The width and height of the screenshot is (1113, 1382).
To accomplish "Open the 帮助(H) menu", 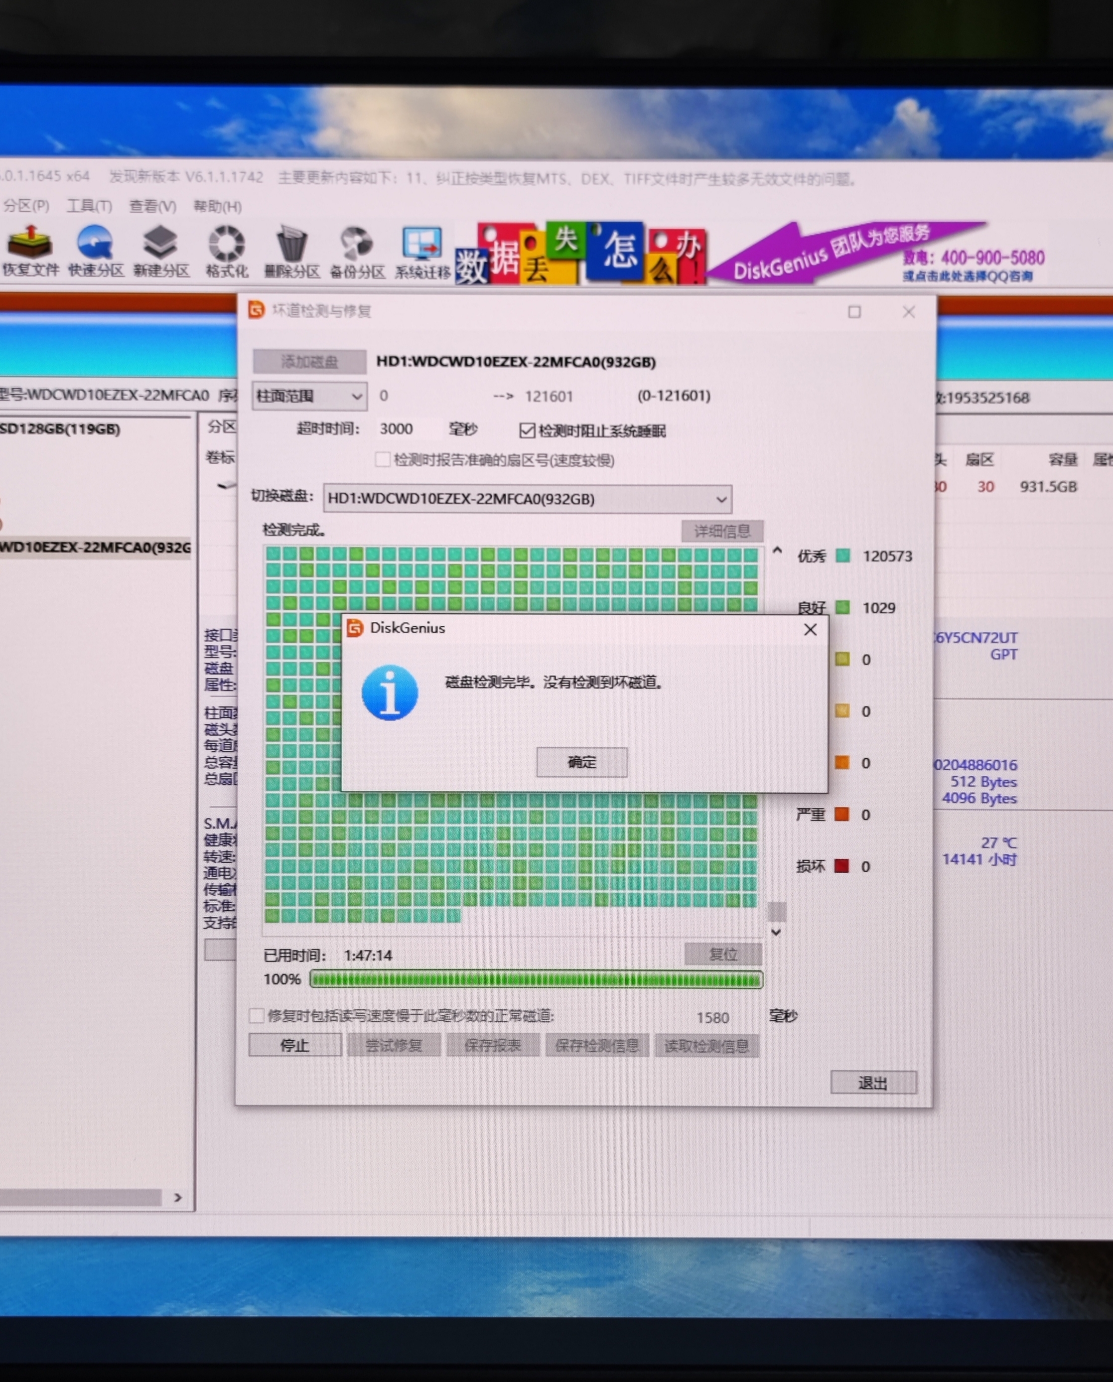I will [217, 207].
